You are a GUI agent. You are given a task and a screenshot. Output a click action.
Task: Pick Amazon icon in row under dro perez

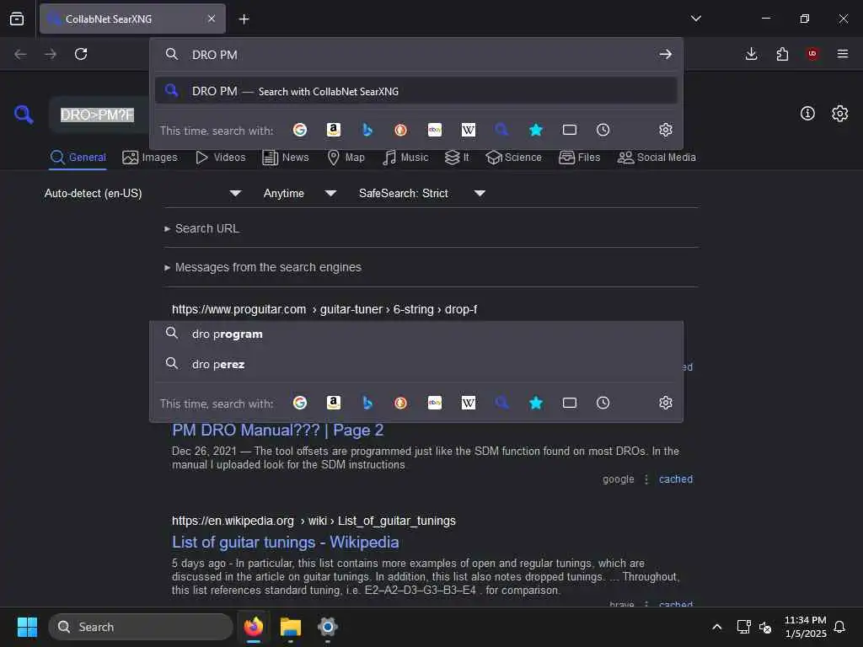[x=334, y=403]
